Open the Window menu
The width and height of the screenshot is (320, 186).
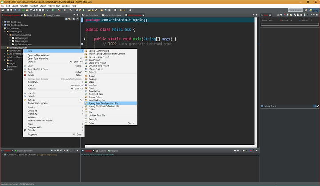coord(66,6)
